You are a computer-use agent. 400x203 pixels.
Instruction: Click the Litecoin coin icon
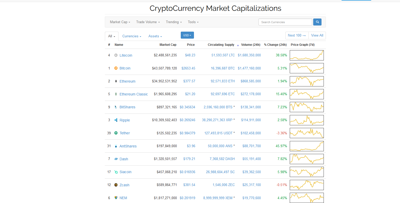(x=116, y=55)
